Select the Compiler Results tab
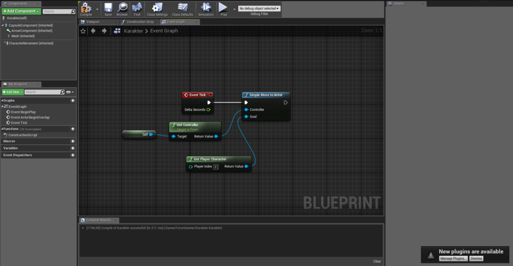The image size is (513, 266). click(99, 220)
